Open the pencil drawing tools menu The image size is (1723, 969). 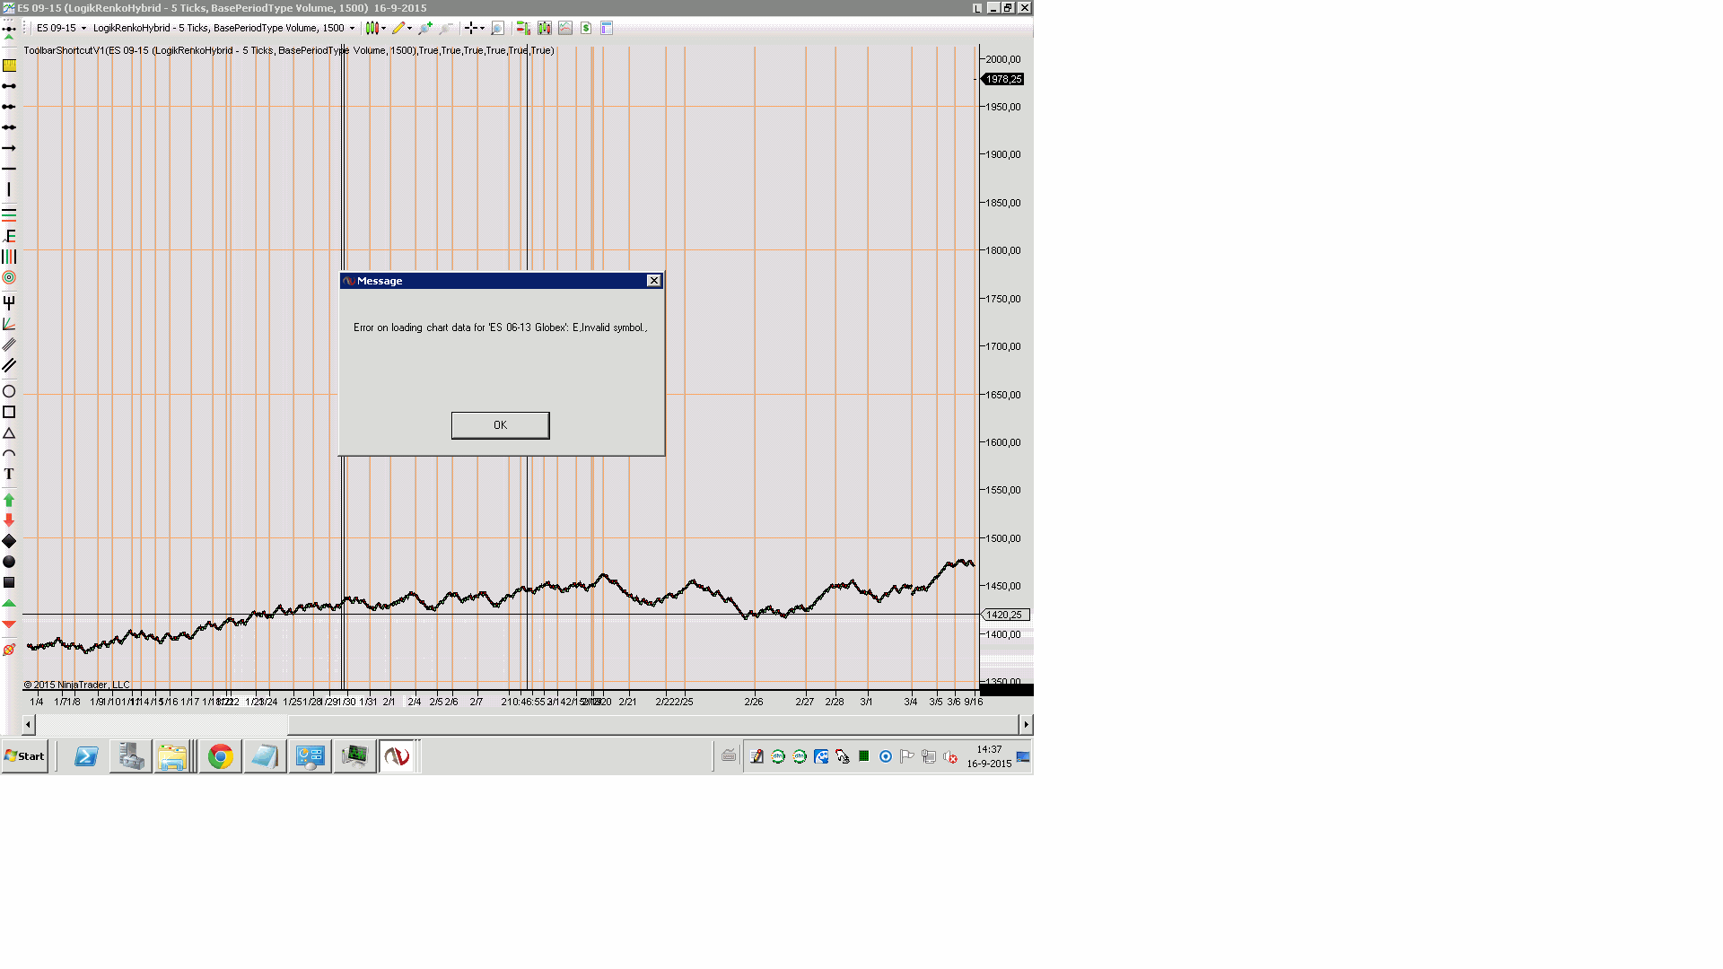pyautogui.click(x=401, y=29)
